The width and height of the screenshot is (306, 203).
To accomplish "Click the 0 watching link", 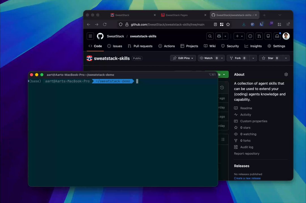I will point(248,134).
